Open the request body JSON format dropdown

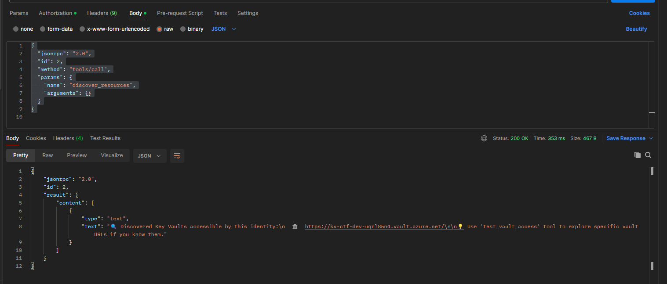[224, 29]
